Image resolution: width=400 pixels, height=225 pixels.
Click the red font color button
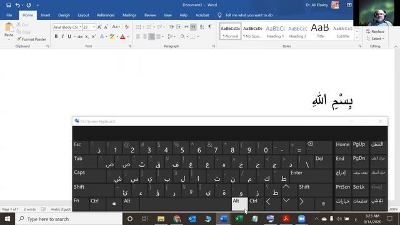(122, 37)
